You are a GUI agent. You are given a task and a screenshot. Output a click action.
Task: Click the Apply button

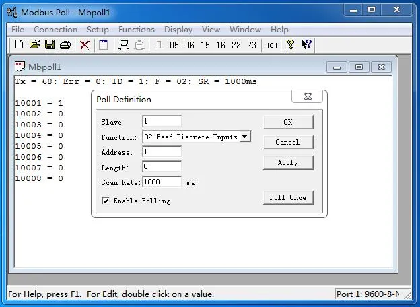coord(288,163)
